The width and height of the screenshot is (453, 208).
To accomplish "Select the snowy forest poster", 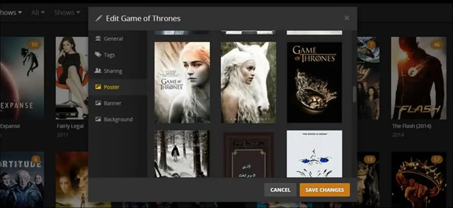I will (x=182, y=154).
